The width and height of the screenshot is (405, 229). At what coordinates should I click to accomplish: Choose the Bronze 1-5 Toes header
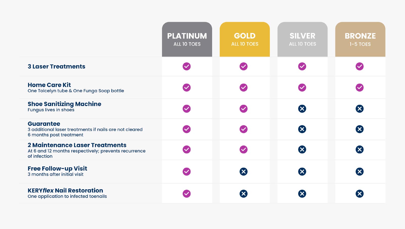tap(360, 39)
